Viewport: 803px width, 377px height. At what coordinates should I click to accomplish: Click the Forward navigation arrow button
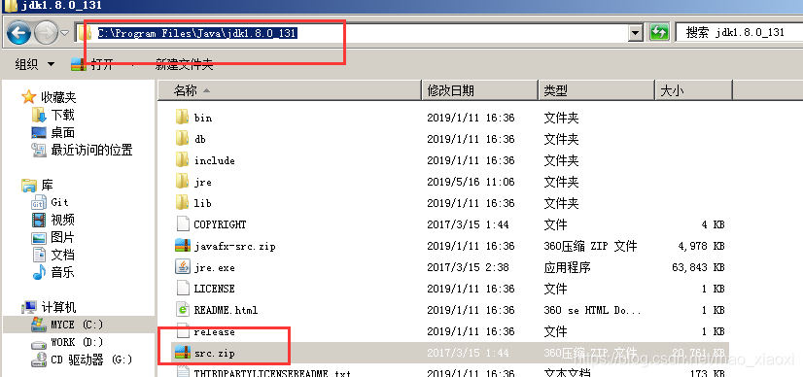point(46,33)
